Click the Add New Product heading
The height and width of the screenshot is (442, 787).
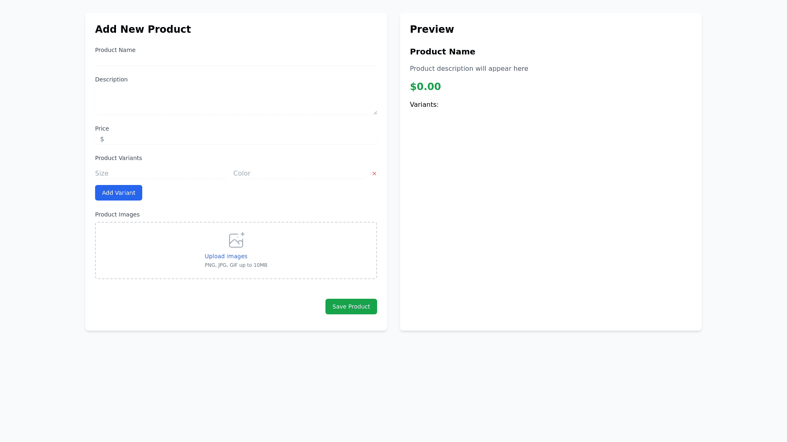[x=143, y=29]
